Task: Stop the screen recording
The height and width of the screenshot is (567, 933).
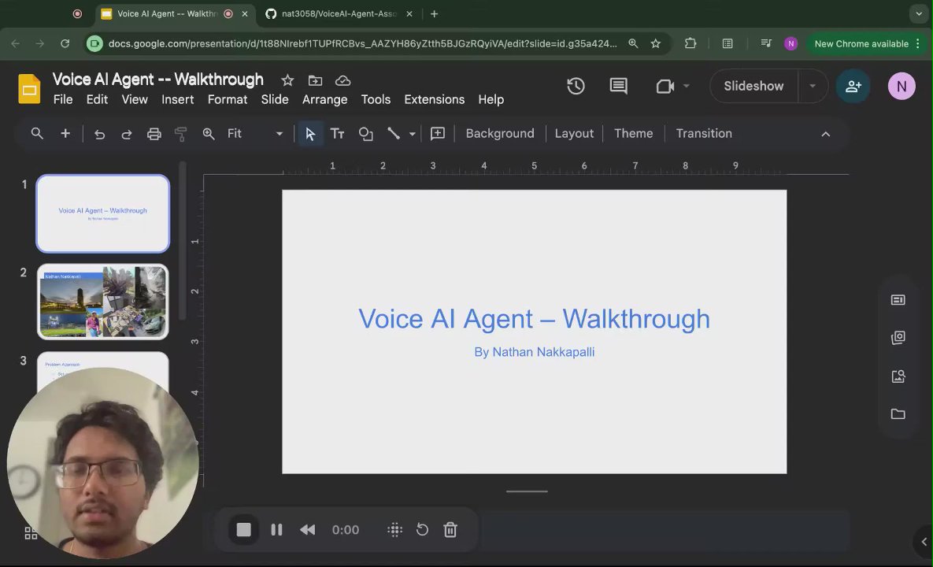Action: (x=243, y=530)
